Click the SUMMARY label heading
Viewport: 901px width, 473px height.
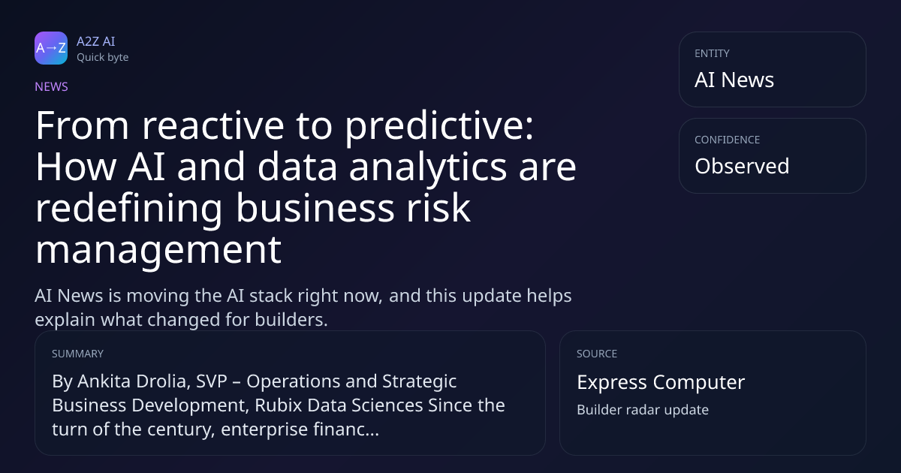pos(77,354)
